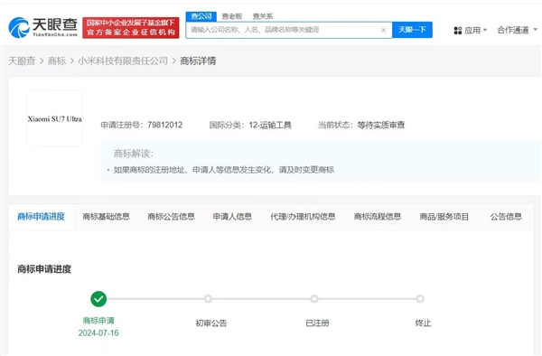
Task: Click the 初审公告 step label
Action: click(x=211, y=323)
